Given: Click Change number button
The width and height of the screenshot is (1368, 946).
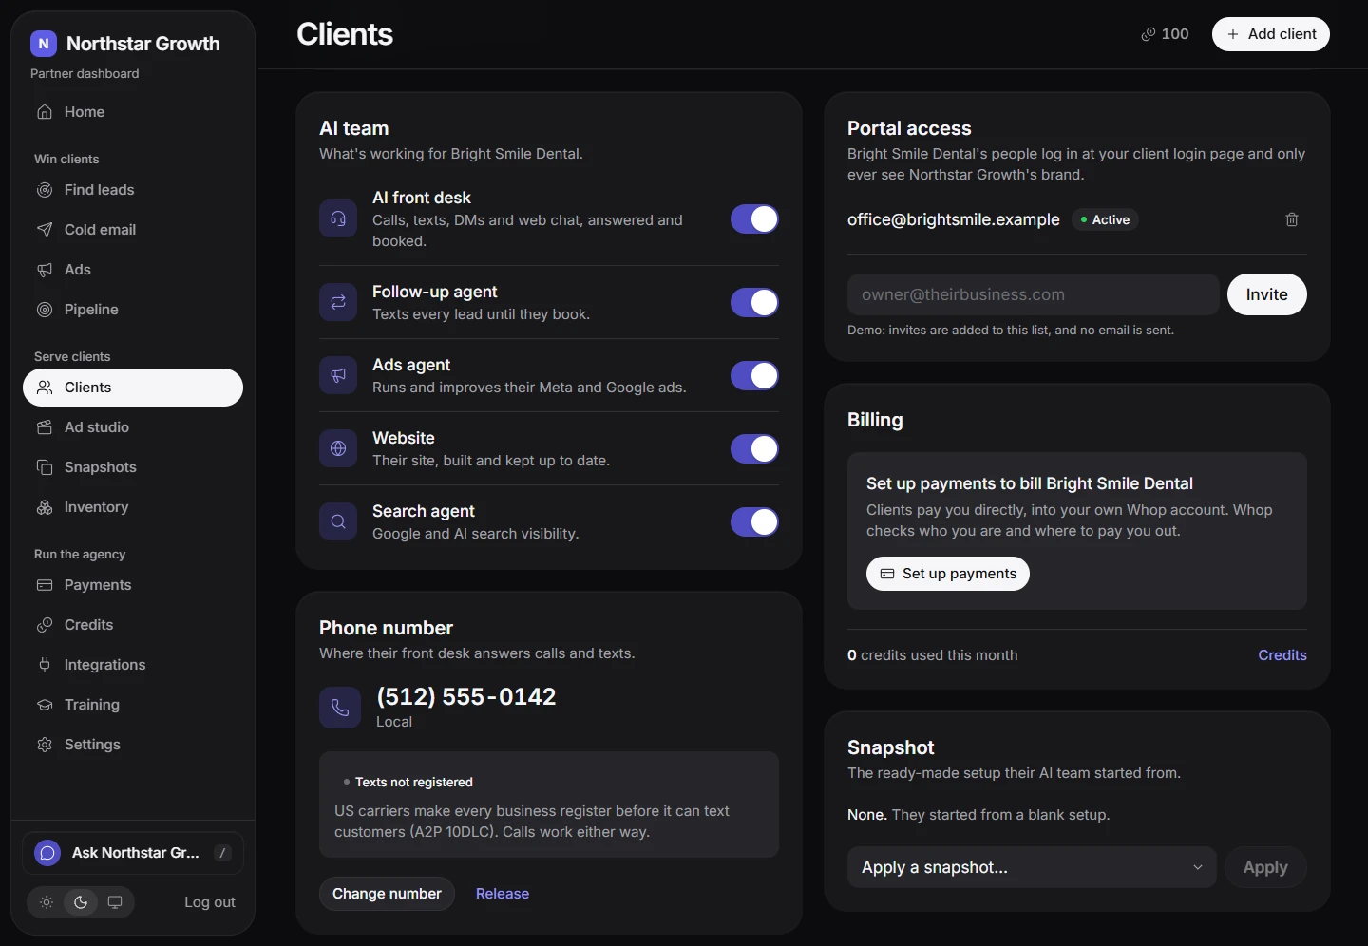Looking at the screenshot, I should (x=387, y=894).
